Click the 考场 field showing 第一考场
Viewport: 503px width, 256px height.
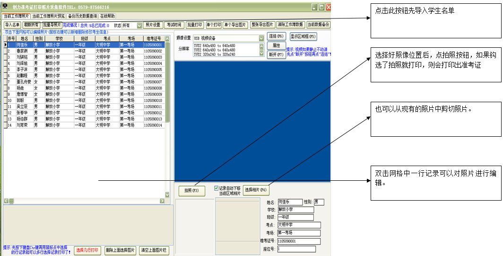coord(299,233)
